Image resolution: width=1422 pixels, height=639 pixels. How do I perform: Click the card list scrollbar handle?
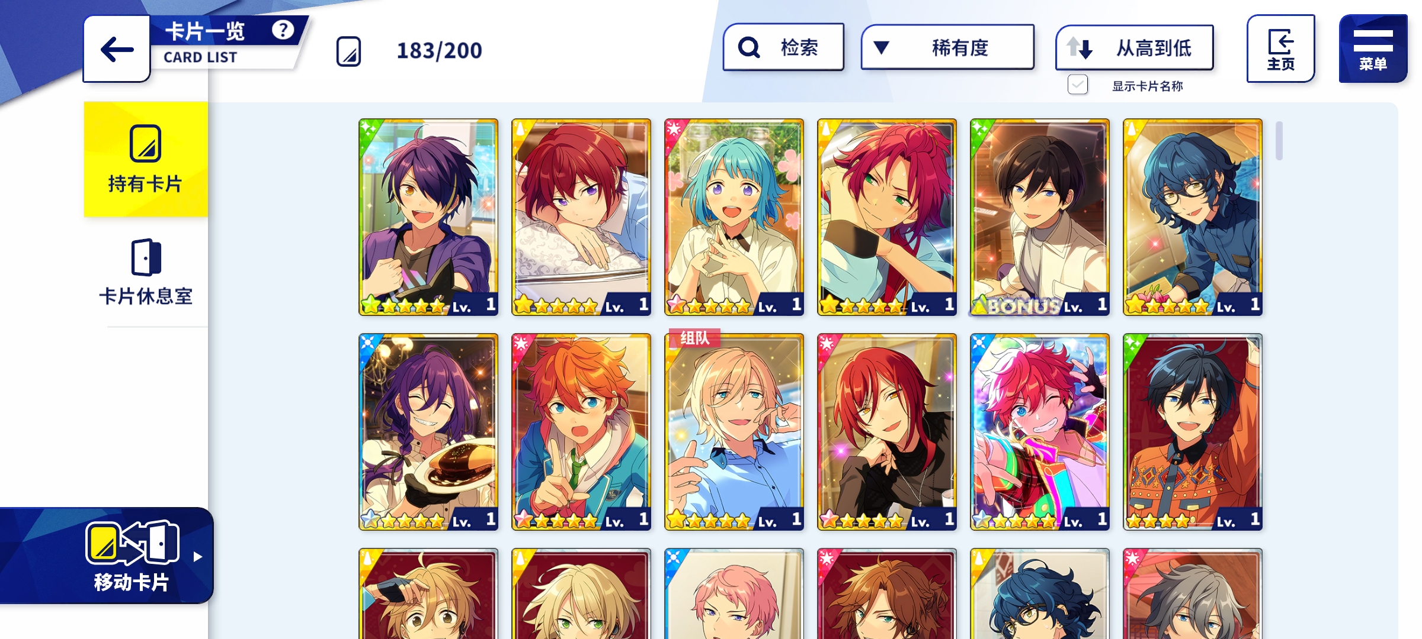(x=1279, y=141)
